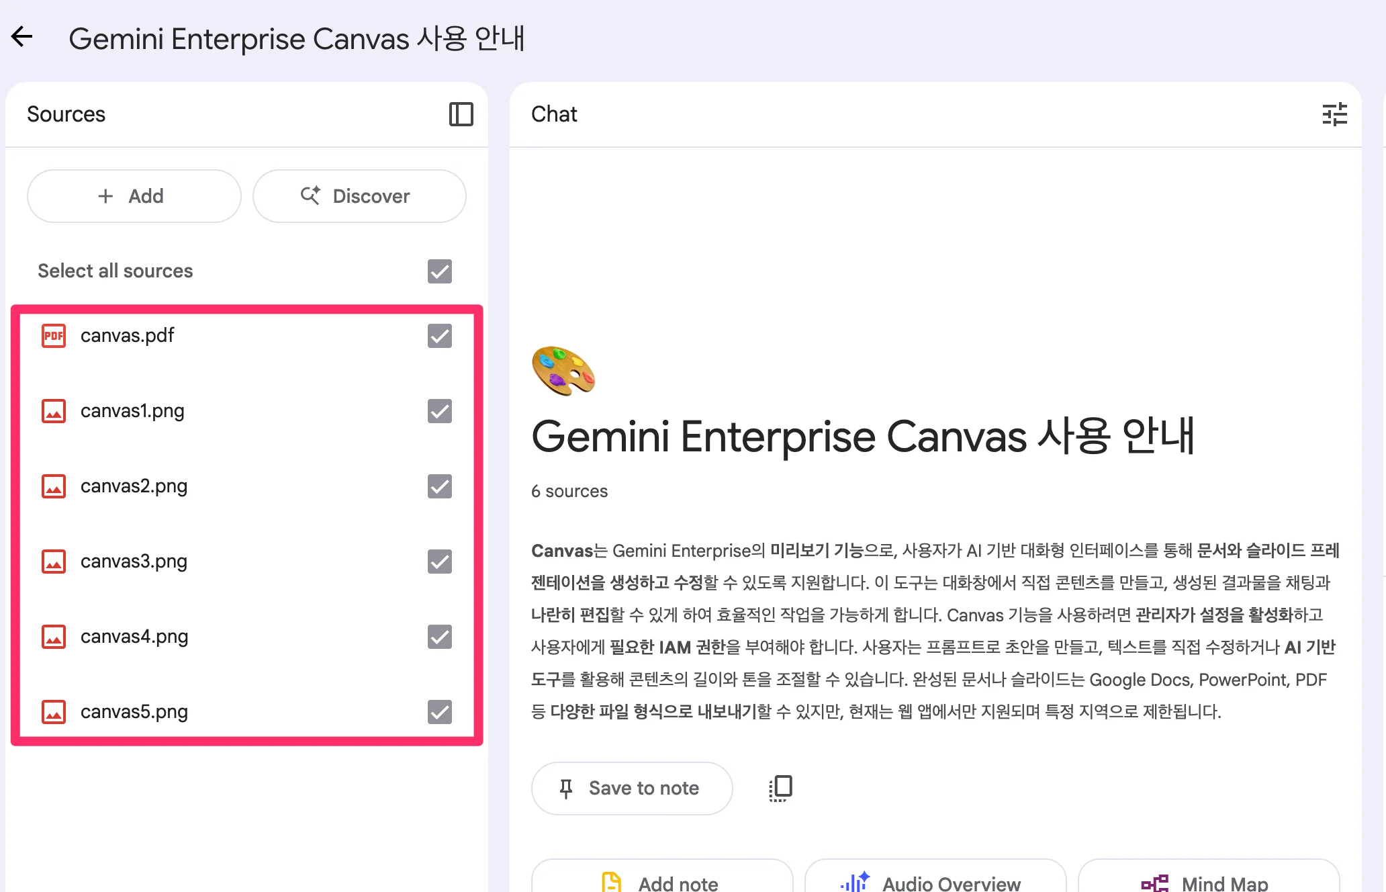Uncheck the canvas5.png source checkbox
1386x892 pixels.
click(440, 712)
